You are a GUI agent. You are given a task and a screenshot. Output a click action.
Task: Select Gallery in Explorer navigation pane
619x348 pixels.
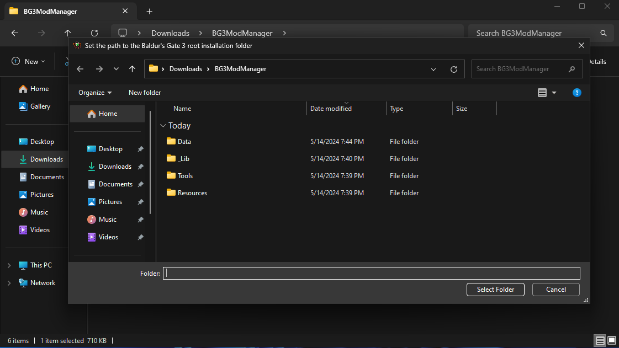(35, 106)
